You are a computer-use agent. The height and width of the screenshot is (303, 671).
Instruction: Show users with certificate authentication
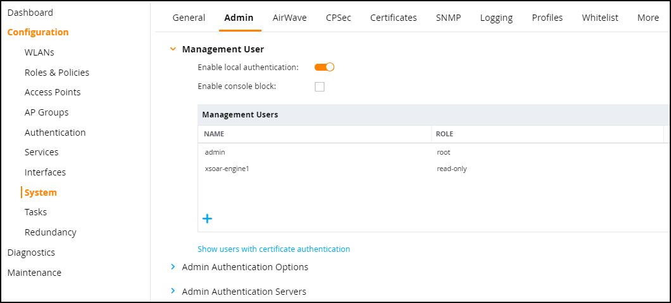273,249
